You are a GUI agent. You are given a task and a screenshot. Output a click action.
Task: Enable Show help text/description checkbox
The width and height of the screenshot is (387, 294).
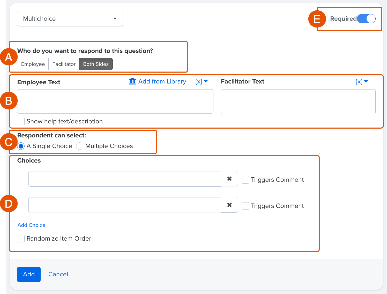tap(21, 121)
